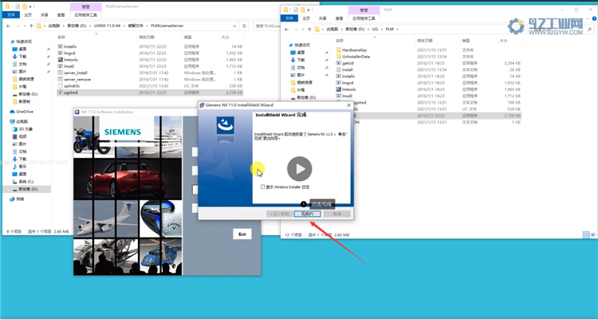Open the help icon in the PLM window

[594, 18]
